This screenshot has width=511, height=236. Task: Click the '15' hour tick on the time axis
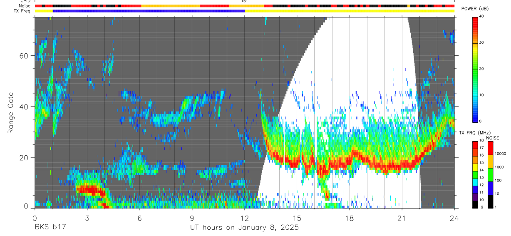pyautogui.click(x=297, y=218)
